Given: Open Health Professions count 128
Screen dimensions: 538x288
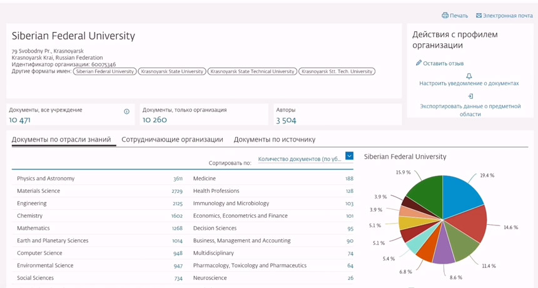Looking at the screenshot, I should pos(349,191).
